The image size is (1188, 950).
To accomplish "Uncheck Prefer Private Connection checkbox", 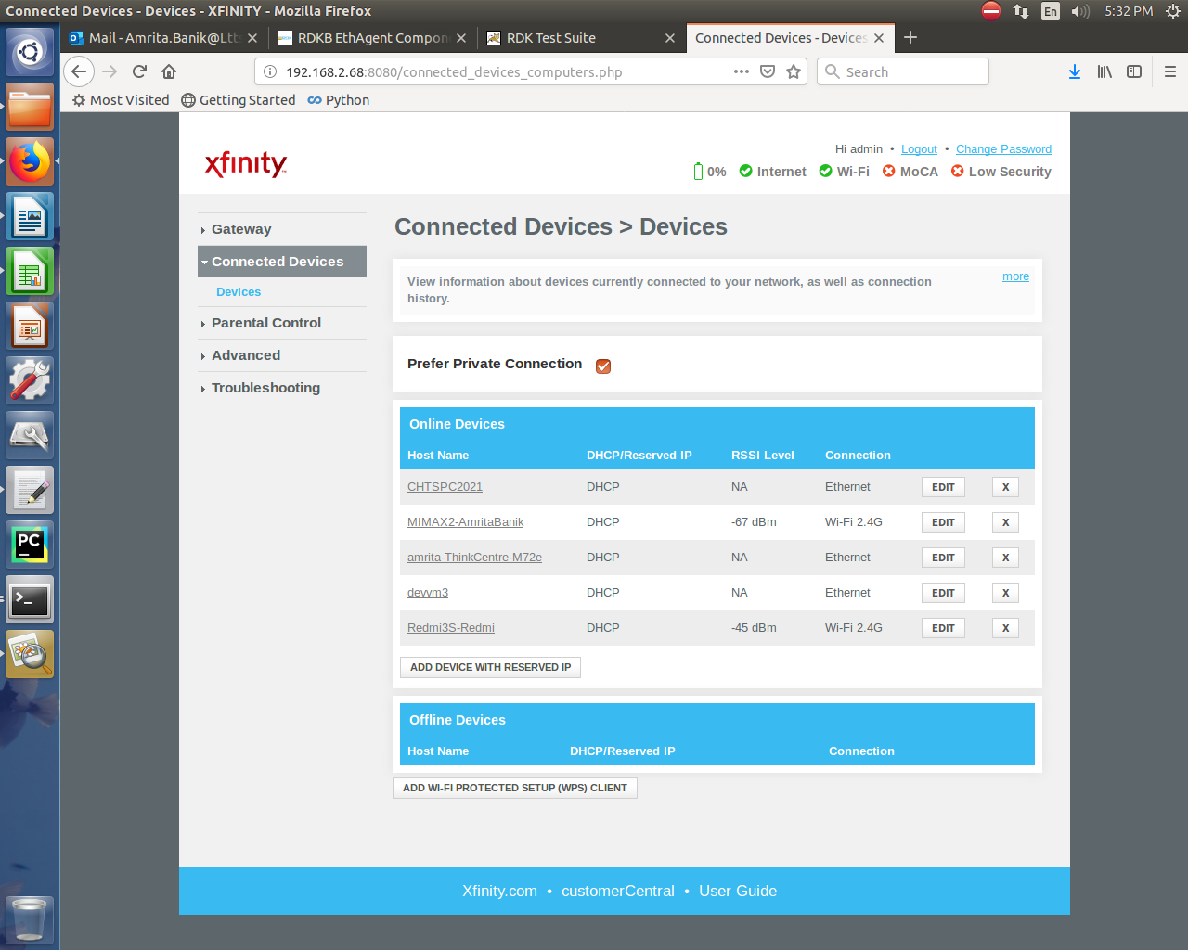I will [x=603, y=366].
